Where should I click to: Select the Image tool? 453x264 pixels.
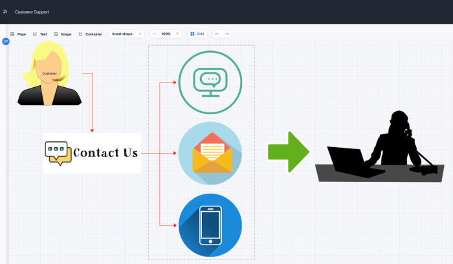tap(63, 34)
